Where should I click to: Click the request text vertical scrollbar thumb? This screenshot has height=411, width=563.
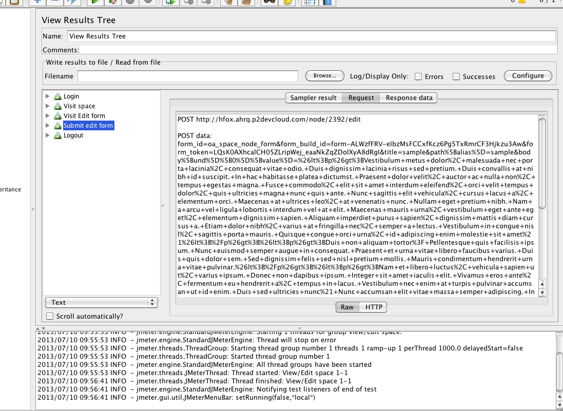coord(542,163)
